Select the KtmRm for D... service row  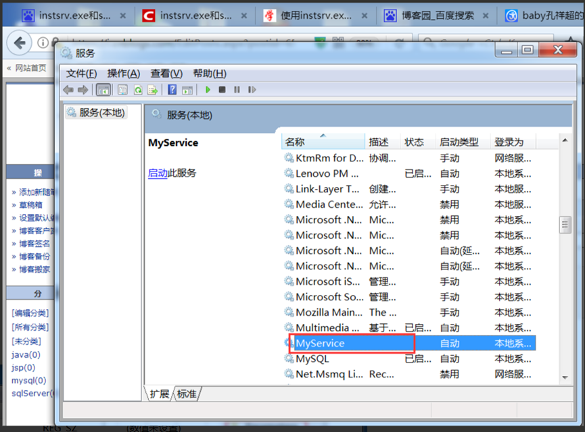(x=409, y=158)
